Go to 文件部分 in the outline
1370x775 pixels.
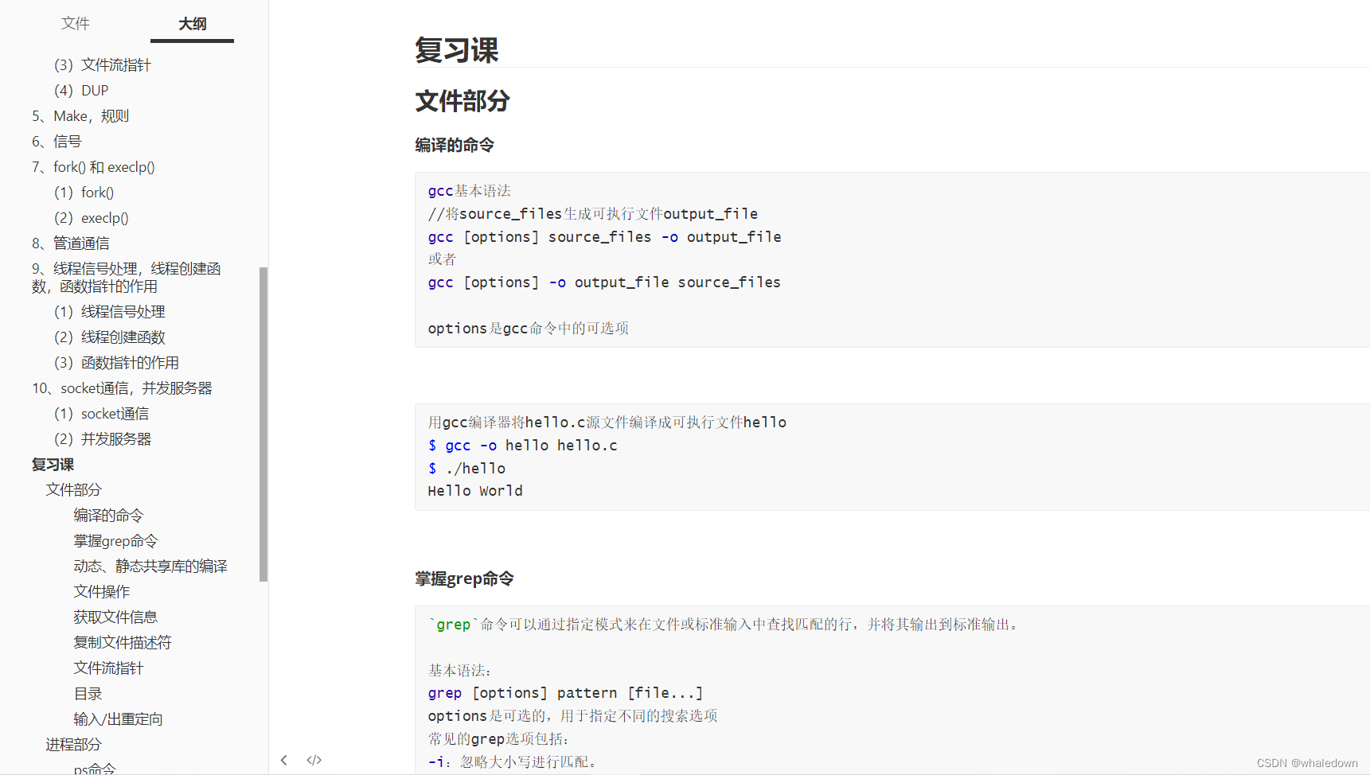73,489
